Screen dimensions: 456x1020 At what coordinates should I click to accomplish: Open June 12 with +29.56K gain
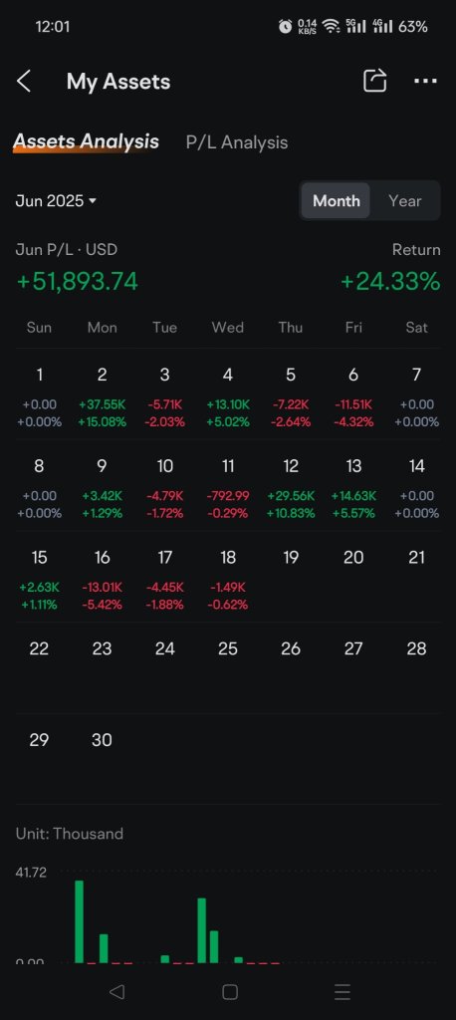click(x=290, y=488)
